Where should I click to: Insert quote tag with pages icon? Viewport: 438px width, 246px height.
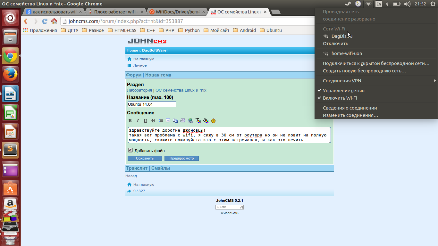[x=175, y=121]
